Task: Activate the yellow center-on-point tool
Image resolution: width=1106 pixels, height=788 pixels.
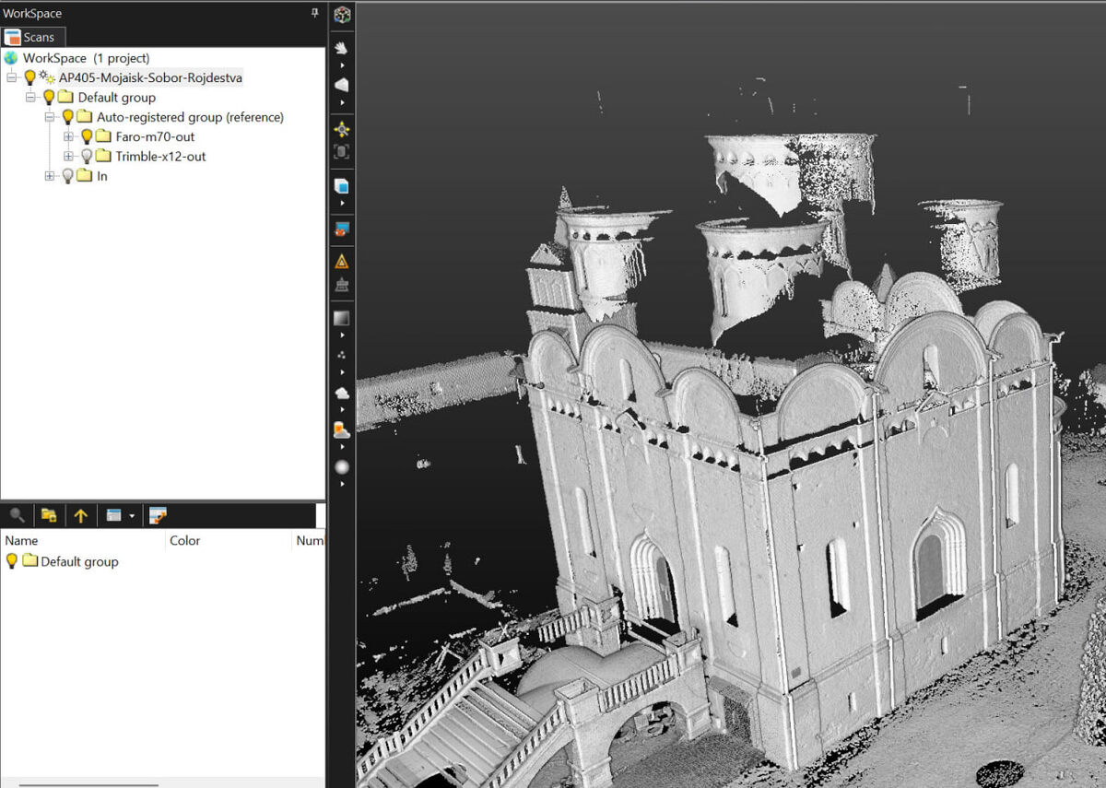Action: coord(342,130)
